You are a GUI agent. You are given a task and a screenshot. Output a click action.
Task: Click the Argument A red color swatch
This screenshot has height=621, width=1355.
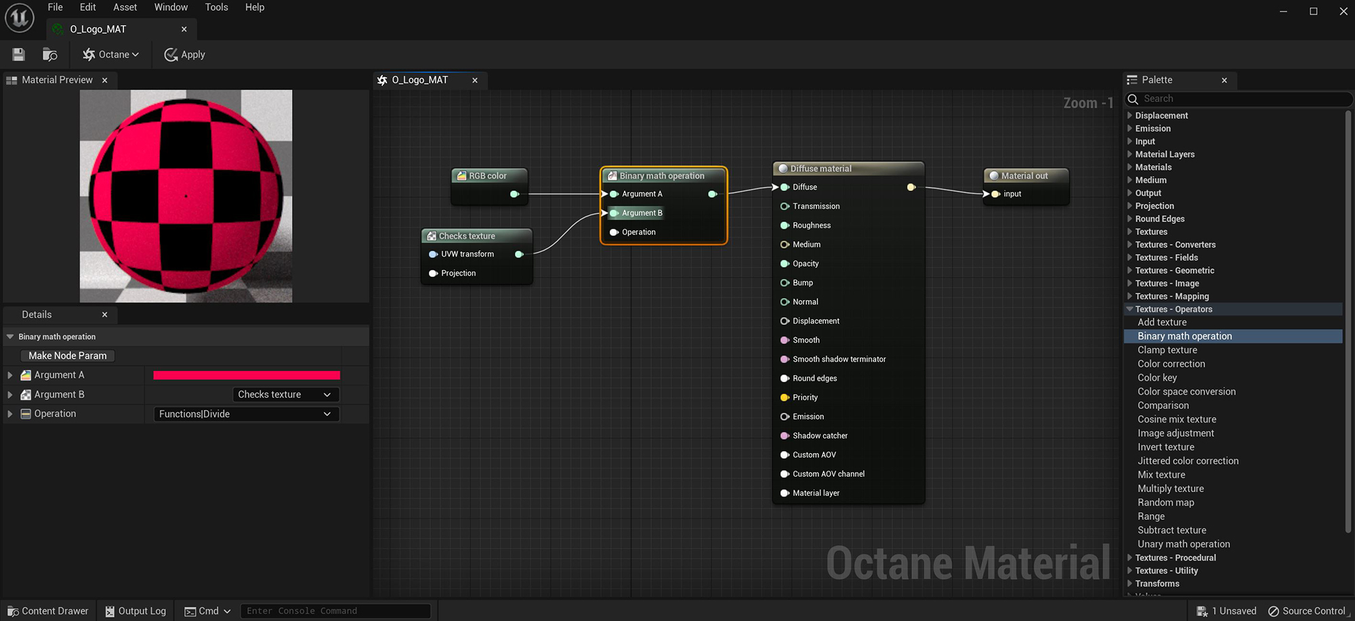pyautogui.click(x=247, y=375)
